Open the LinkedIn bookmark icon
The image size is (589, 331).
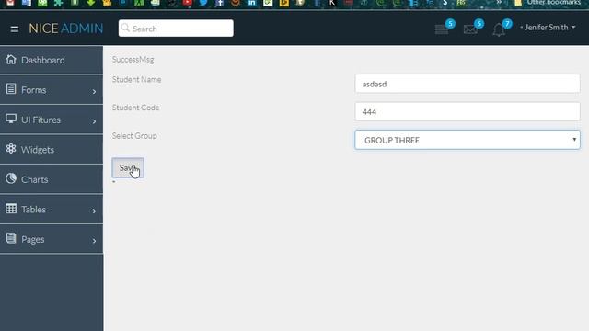pyautogui.click(x=251, y=3)
